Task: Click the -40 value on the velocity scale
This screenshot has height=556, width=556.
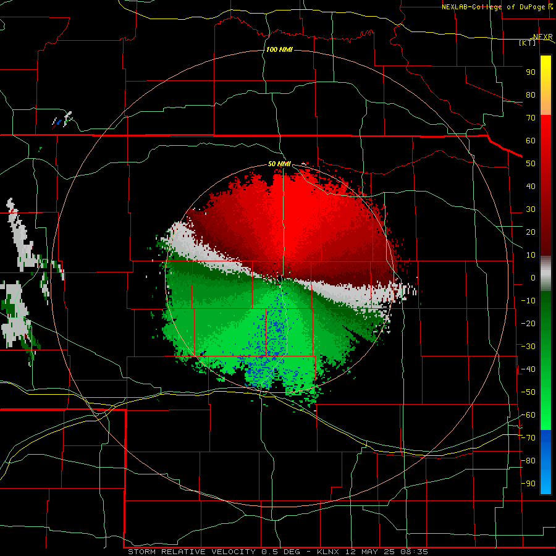Action: click(528, 369)
